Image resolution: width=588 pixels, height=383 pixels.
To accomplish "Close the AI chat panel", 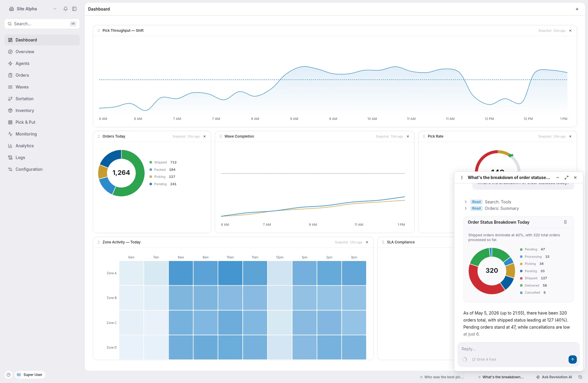I will pos(575,178).
